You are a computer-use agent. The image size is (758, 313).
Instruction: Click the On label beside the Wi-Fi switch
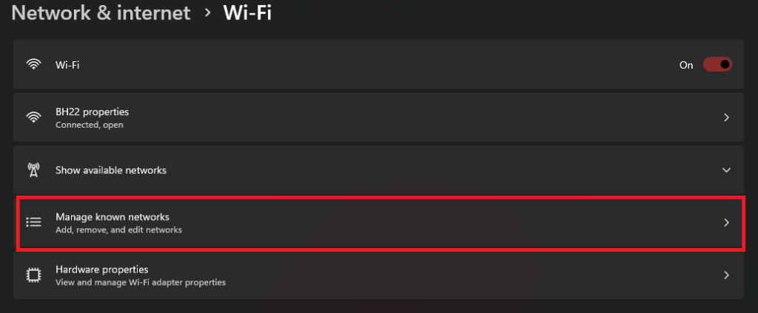pos(686,65)
